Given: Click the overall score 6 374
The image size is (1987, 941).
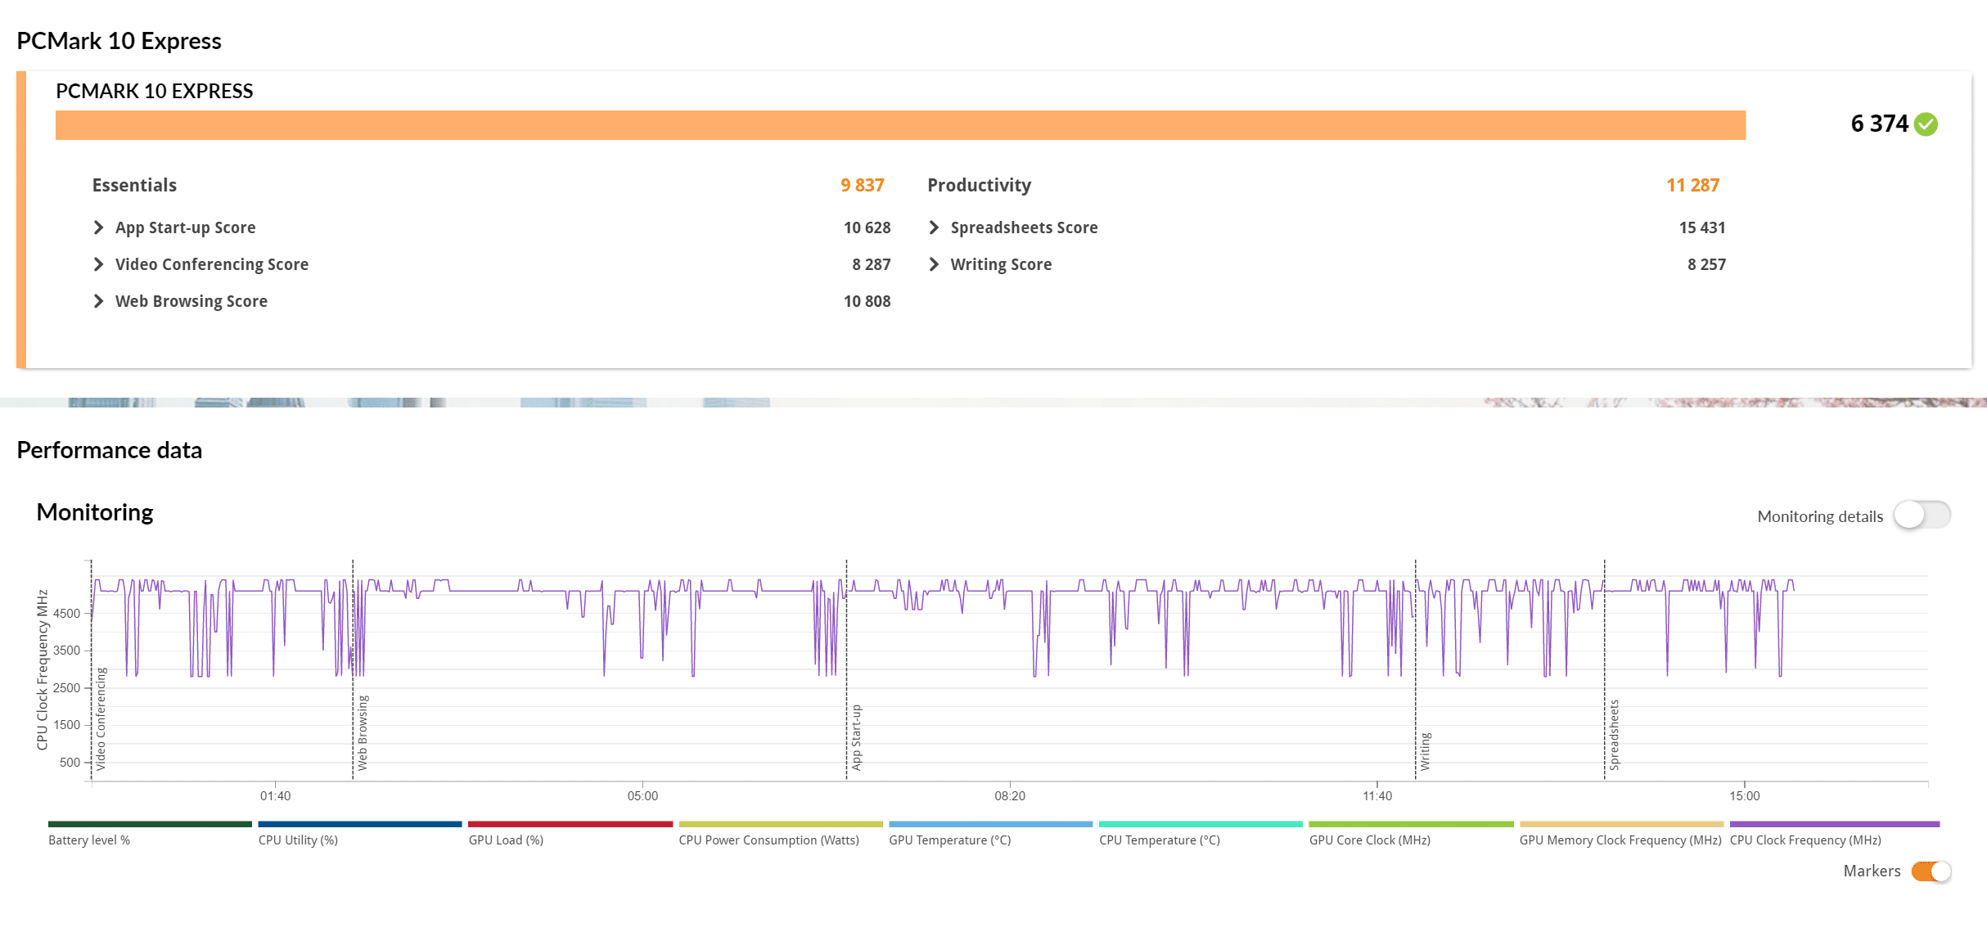Looking at the screenshot, I should point(1880,124).
